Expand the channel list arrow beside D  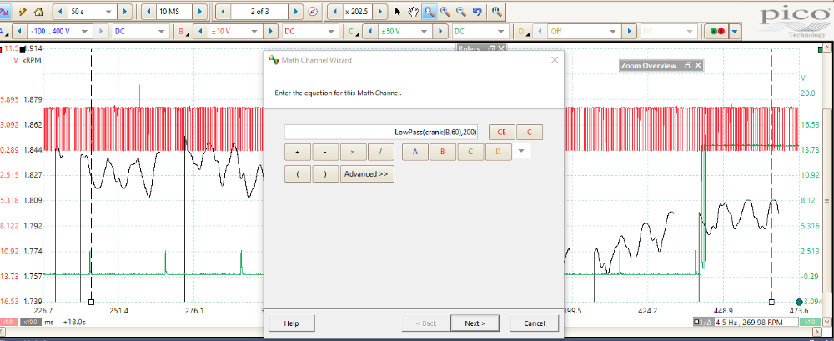tap(521, 151)
